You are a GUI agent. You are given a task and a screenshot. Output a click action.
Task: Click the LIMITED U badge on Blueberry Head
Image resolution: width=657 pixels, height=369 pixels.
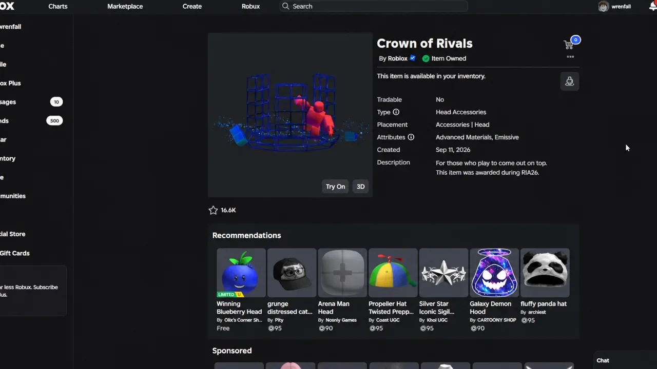[x=229, y=295]
